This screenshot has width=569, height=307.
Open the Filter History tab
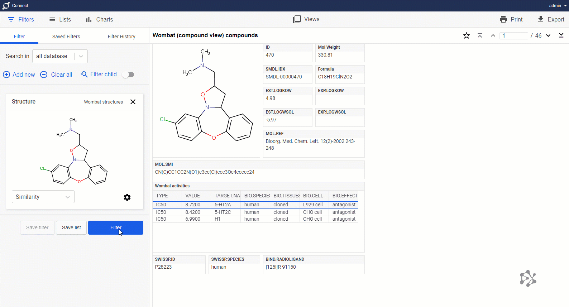121,37
